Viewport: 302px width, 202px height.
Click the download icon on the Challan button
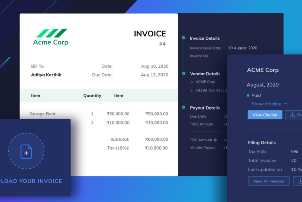coord(293,115)
